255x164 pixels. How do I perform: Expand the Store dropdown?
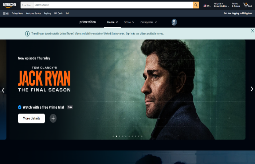coord(129,22)
